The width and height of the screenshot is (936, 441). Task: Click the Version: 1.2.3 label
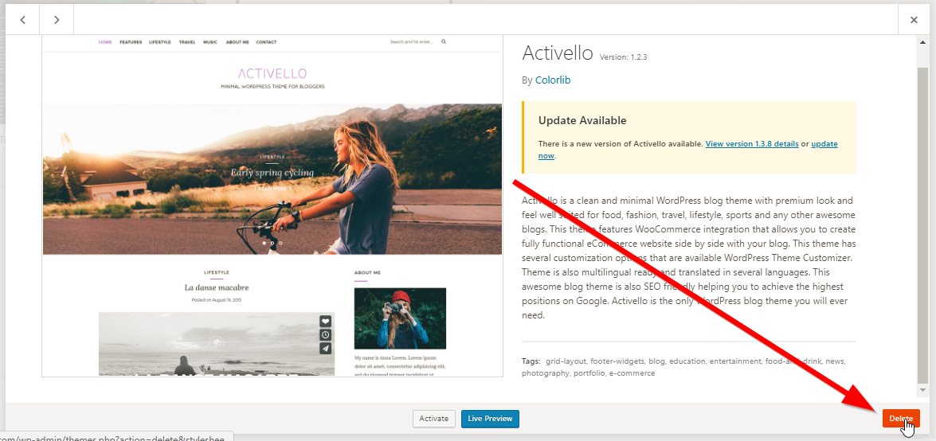[x=623, y=57]
